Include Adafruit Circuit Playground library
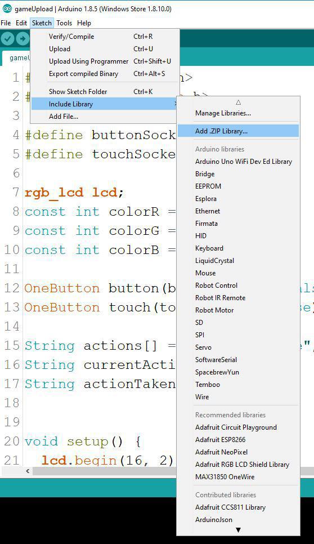Screen dimensions: 314x544 point(238,427)
